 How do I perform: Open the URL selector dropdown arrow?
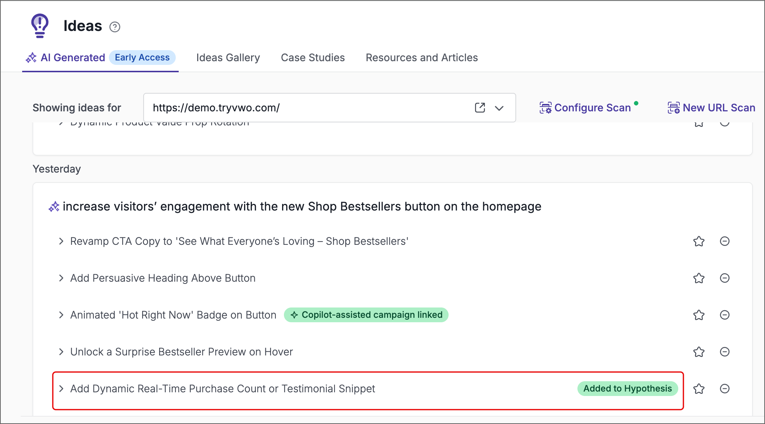[499, 108]
